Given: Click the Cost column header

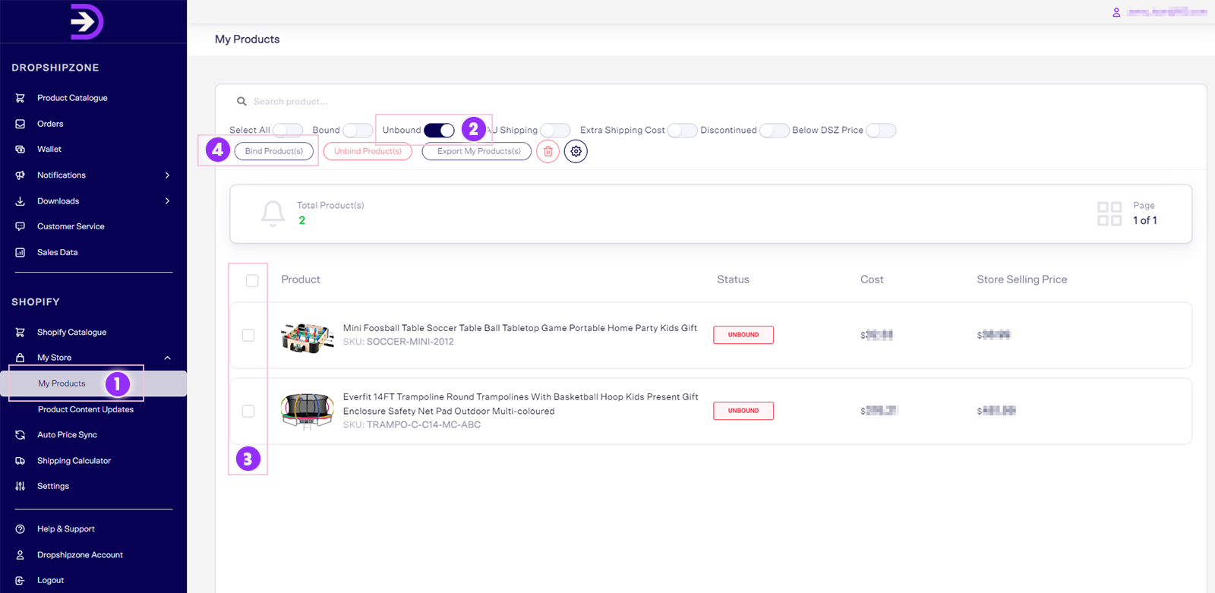Looking at the screenshot, I should tap(872, 279).
